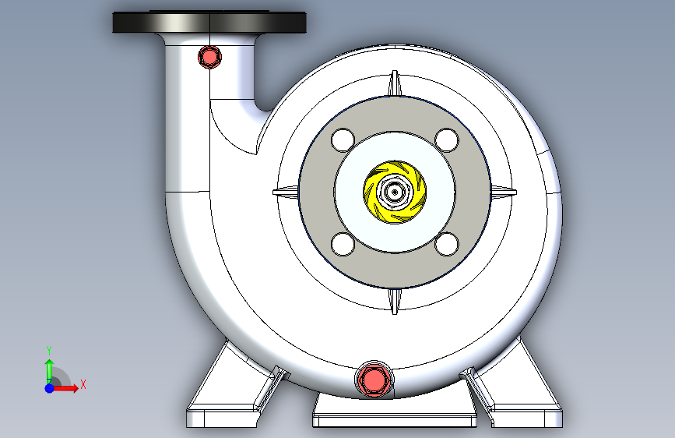The height and width of the screenshot is (438, 675).
Task: Select the right stiffening rib beside gray flange
Action: [504, 192]
